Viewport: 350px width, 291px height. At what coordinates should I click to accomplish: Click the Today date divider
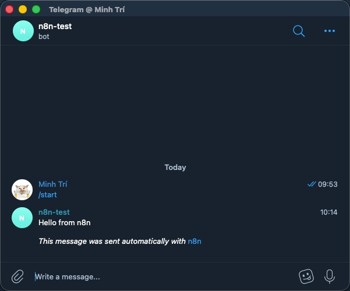pyautogui.click(x=175, y=168)
